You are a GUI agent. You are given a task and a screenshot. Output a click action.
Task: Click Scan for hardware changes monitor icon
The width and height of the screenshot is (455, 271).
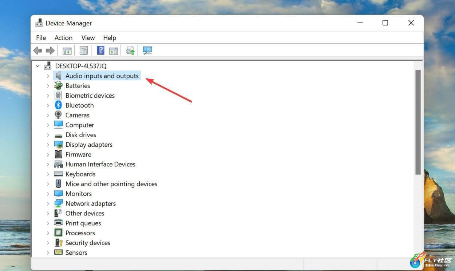(147, 50)
